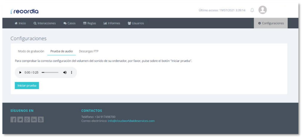This screenshot has width=302, height=137.
Task: Click the Teléfono +34 917498700 text
Action: pos(98,117)
